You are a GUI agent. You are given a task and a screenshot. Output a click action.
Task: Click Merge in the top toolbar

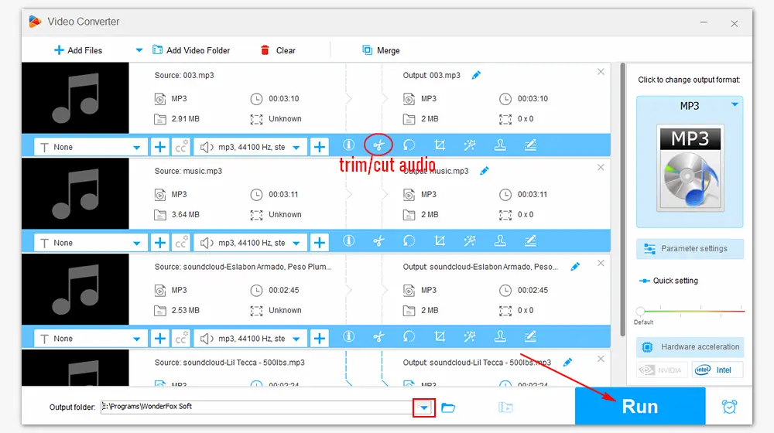coord(381,50)
